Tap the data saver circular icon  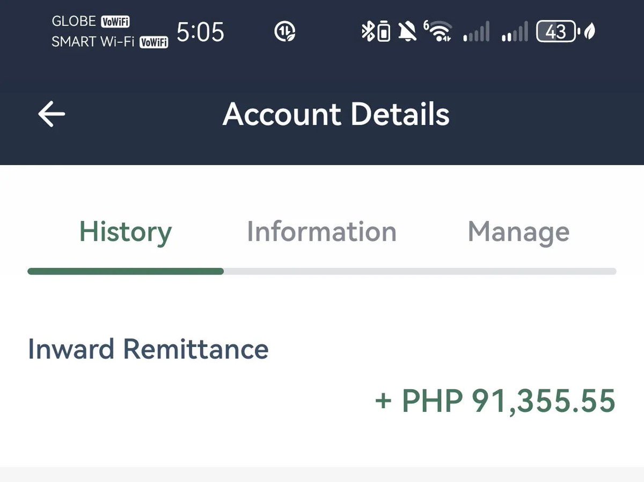tap(284, 33)
